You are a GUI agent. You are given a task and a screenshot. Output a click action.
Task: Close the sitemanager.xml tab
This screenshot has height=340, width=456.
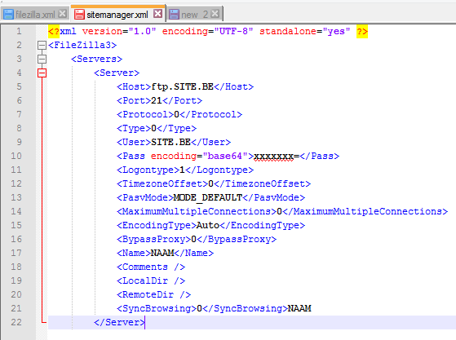click(158, 13)
